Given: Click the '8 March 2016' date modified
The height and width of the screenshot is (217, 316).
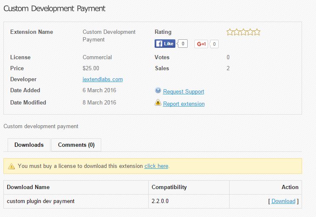Looking at the screenshot, I should tap(100, 102).
